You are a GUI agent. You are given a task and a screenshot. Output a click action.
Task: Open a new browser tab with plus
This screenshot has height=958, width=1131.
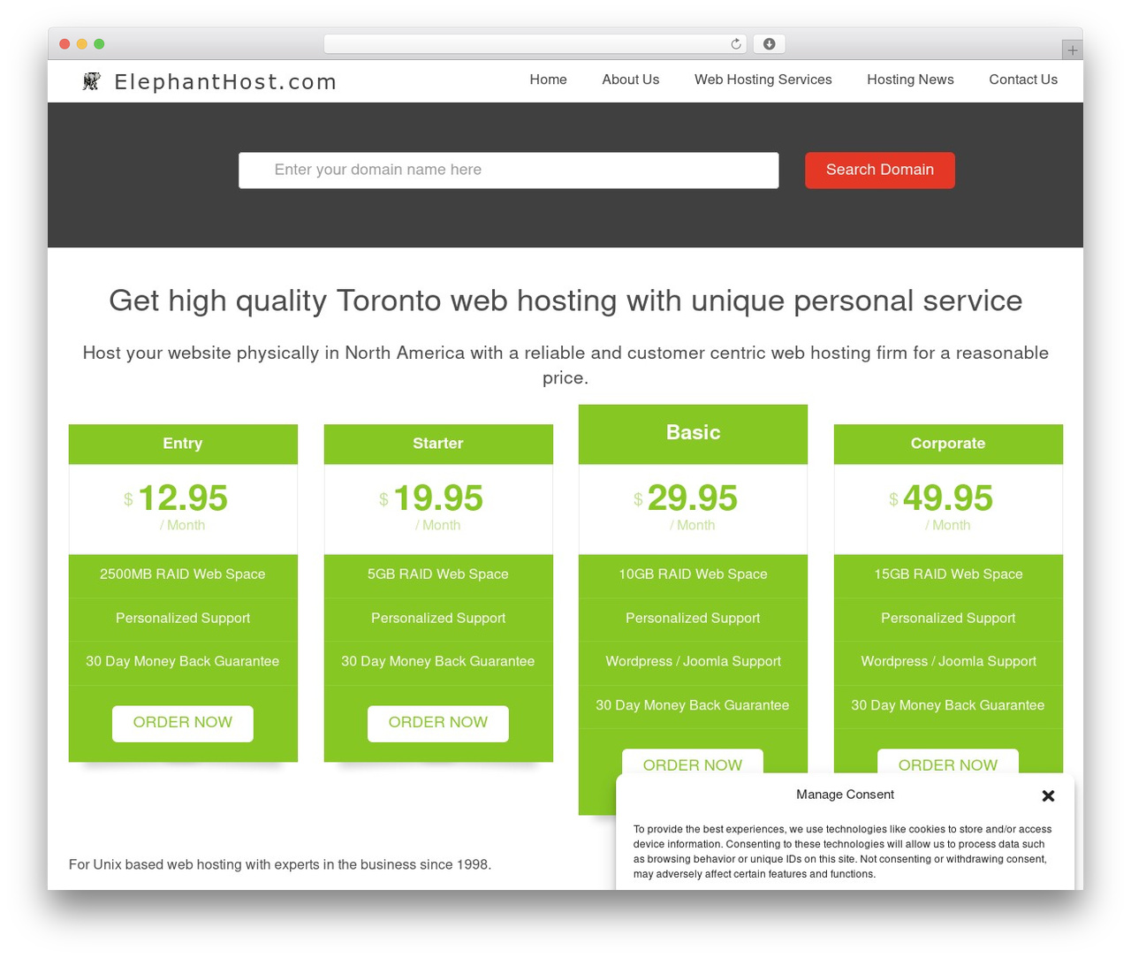pyautogui.click(x=1072, y=50)
